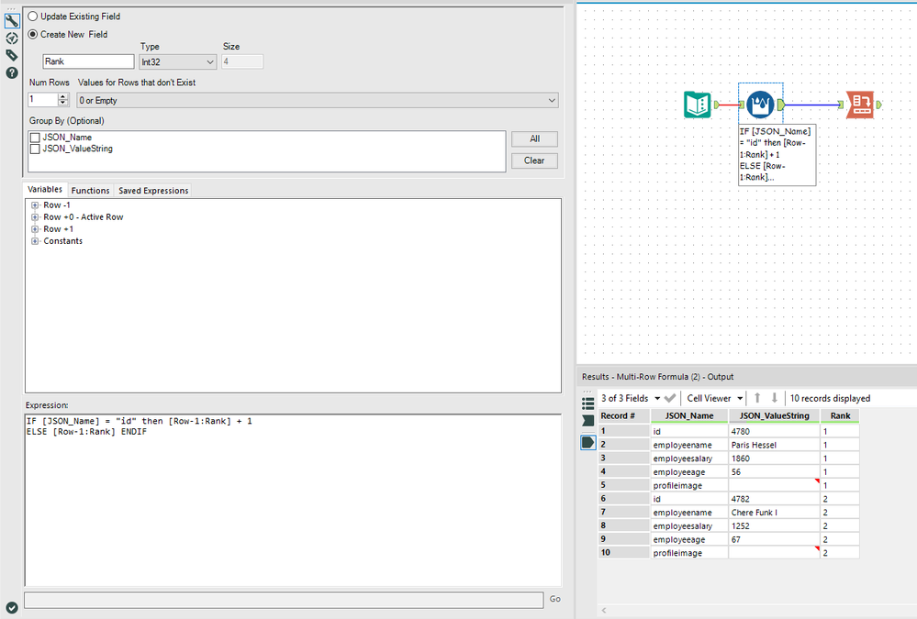This screenshot has width=917, height=619.
Task: Show results data view icon
Action: click(587, 443)
